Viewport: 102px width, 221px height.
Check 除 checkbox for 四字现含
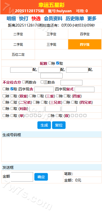[x=4, y=89]
